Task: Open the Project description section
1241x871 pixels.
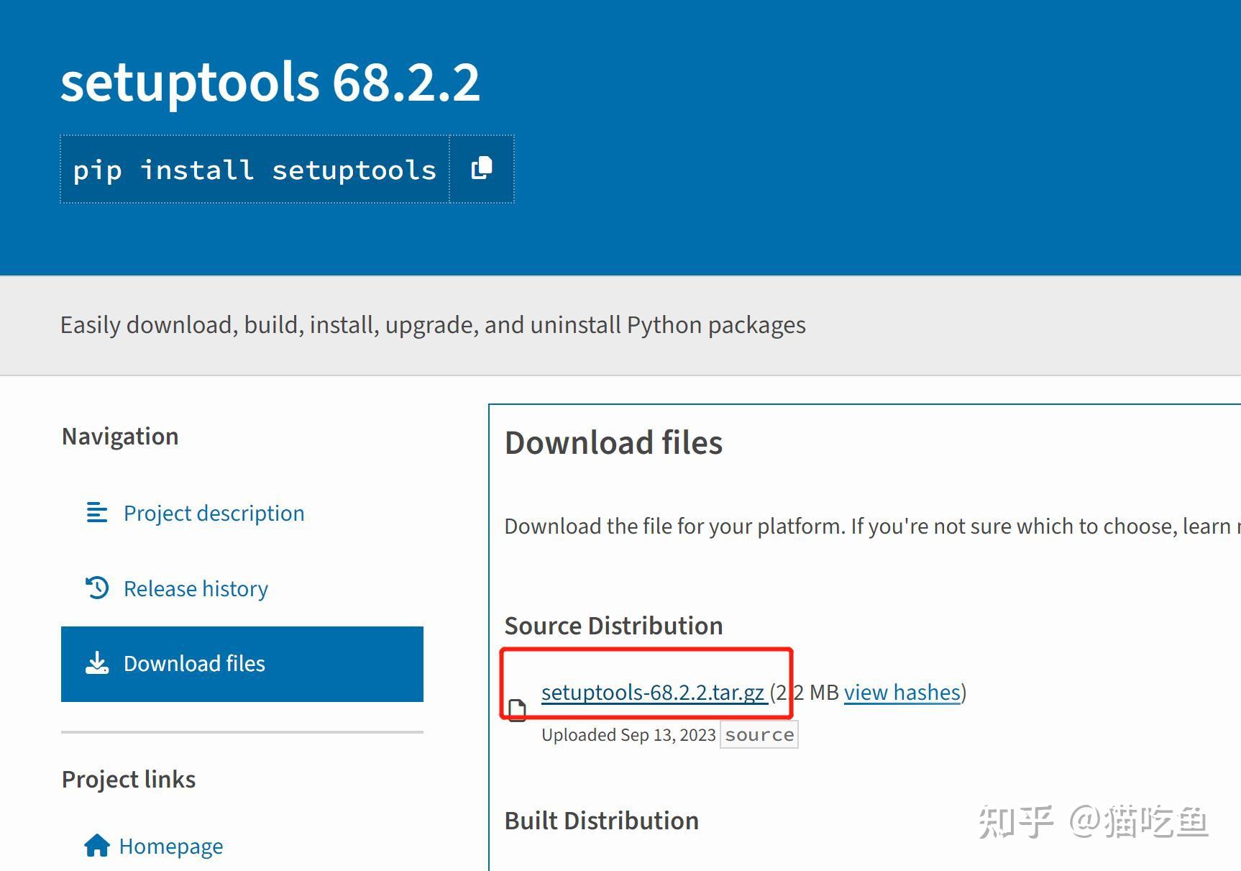Action: tap(214, 514)
